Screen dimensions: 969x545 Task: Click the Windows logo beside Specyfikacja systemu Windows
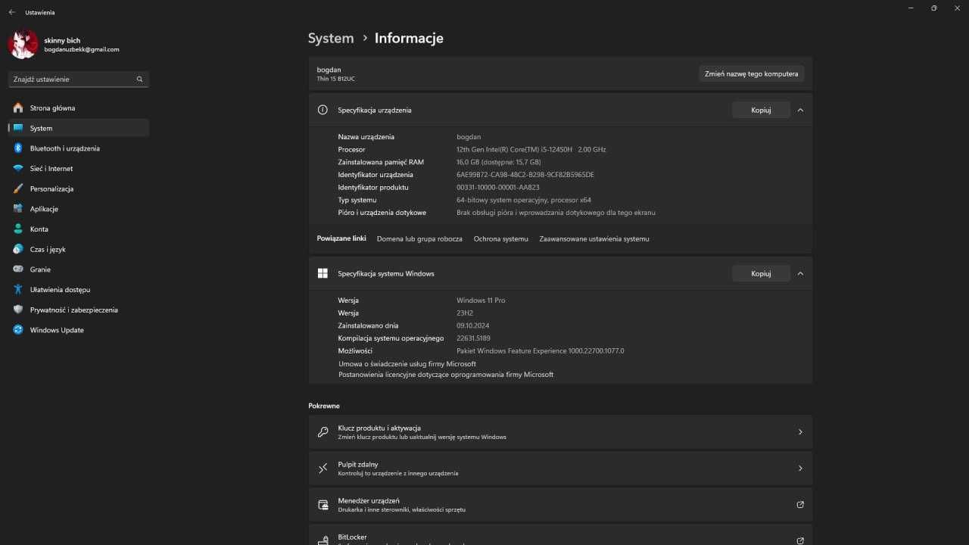click(x=322, y=273)
